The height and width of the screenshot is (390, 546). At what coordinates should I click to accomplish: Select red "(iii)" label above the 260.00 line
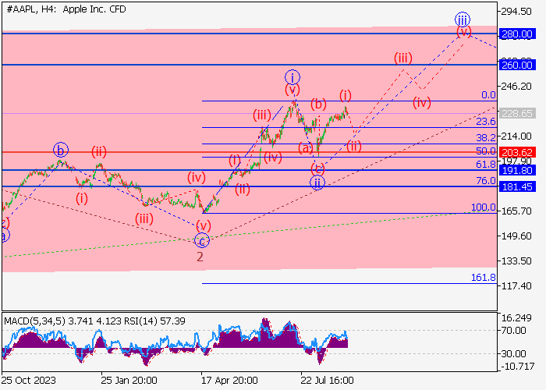click(x=403, y=58)
